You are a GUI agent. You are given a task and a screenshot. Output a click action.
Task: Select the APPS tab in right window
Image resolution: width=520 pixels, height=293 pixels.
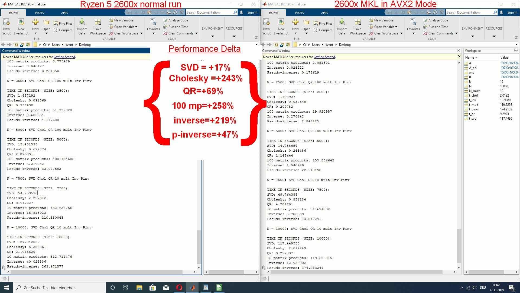[x=325, y=12]
